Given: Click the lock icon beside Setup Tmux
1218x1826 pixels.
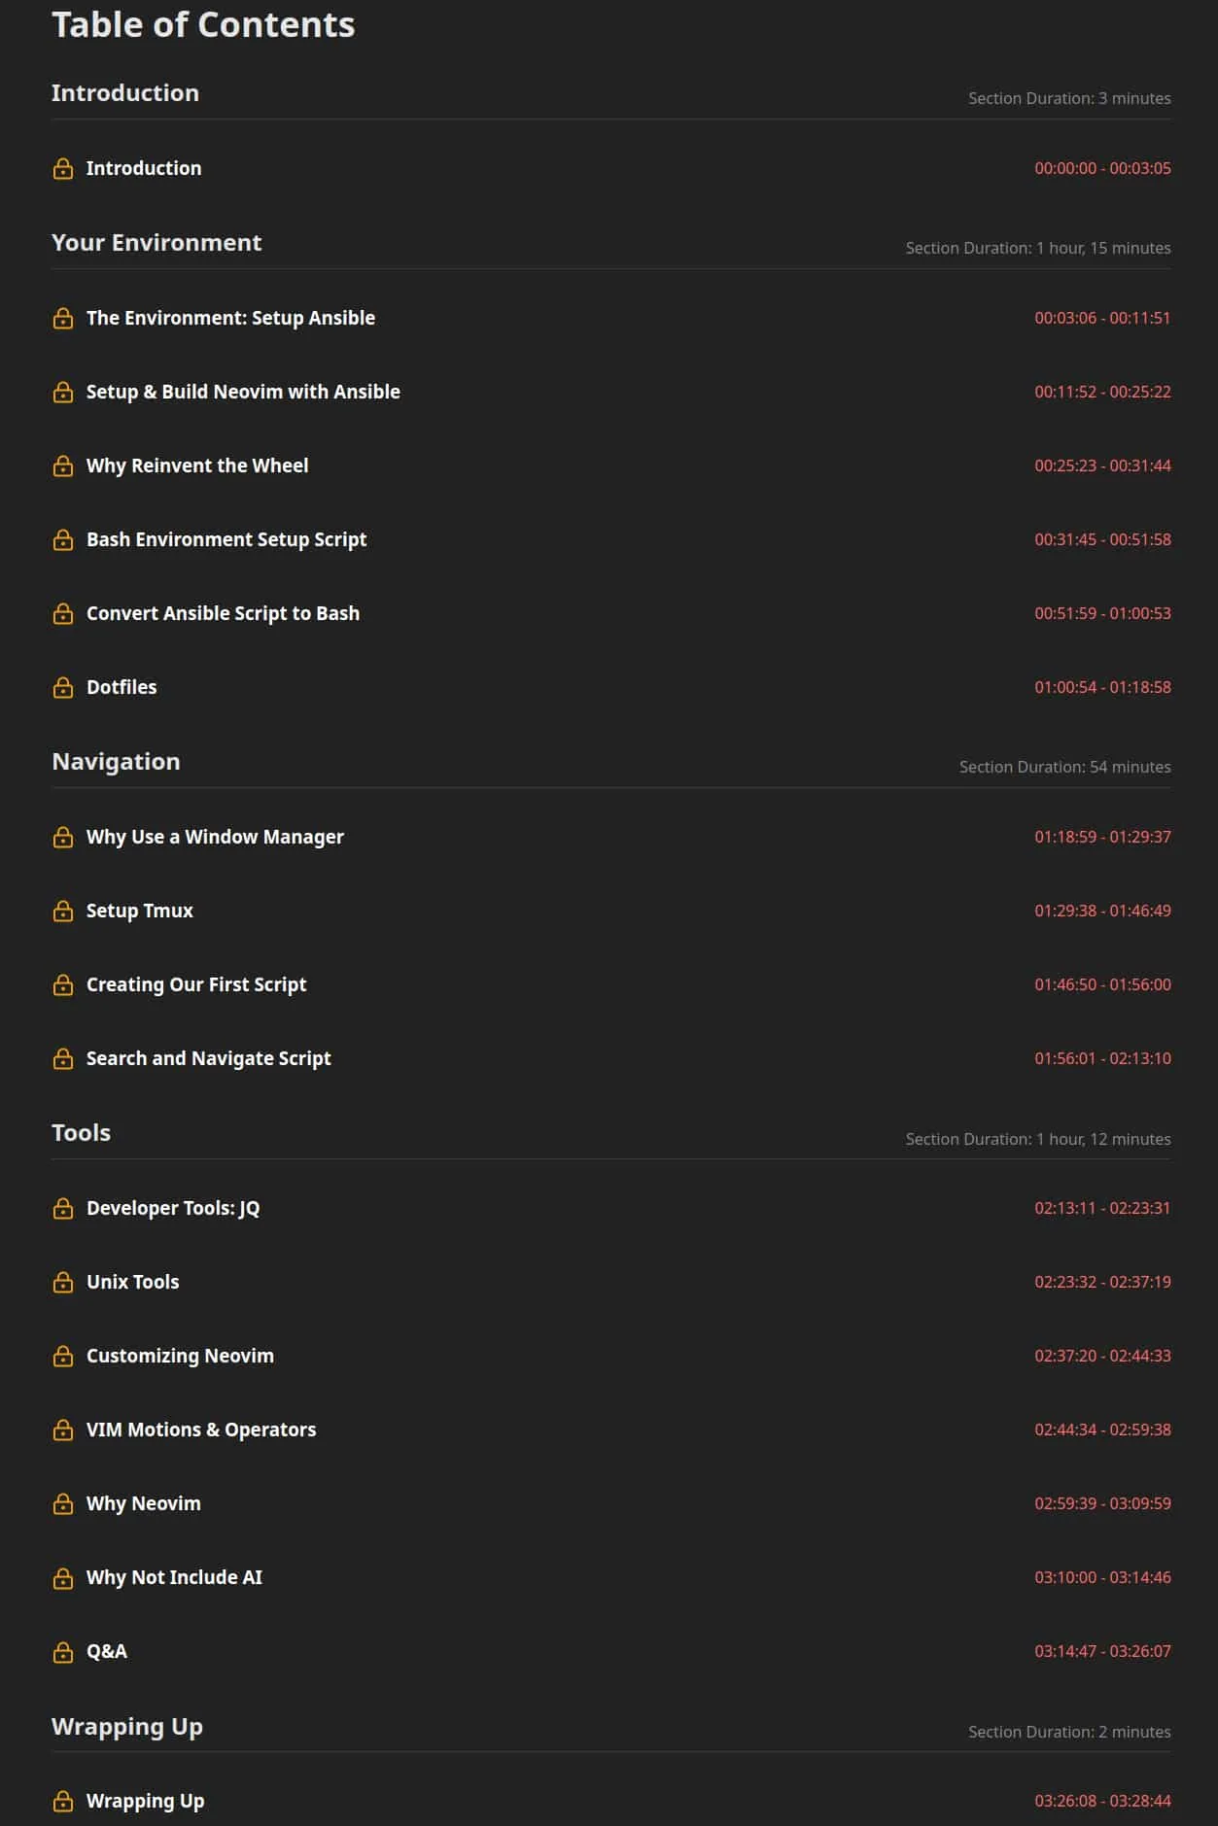Looking at the screenshot, I should click(63, 912).
